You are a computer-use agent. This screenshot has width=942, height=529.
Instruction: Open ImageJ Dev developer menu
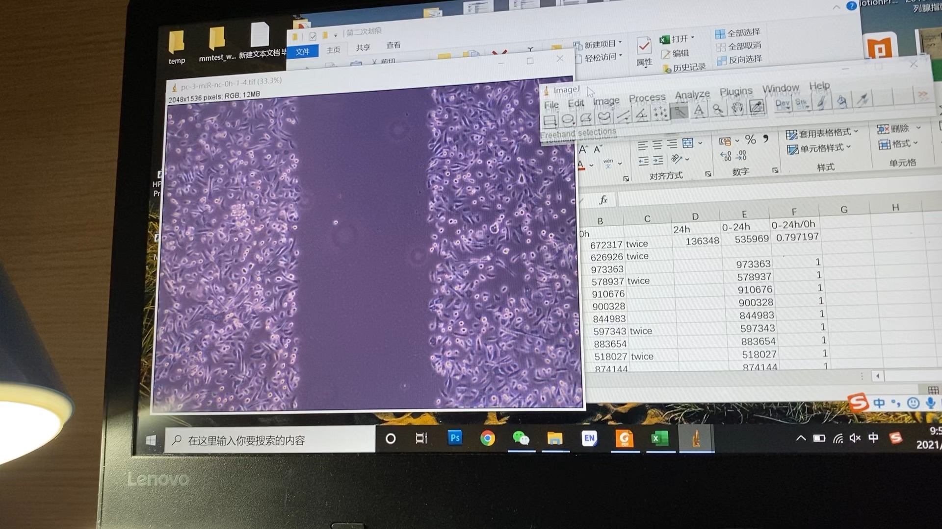tap(783, 104)
